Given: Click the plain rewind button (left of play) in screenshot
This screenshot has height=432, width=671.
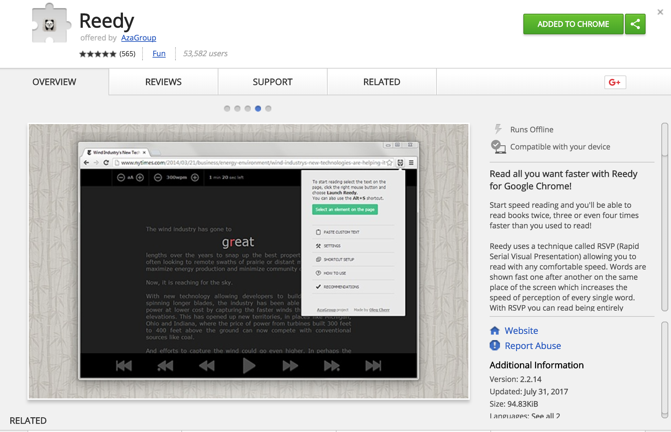Looking at the screenshot, I should click(207, 366).
